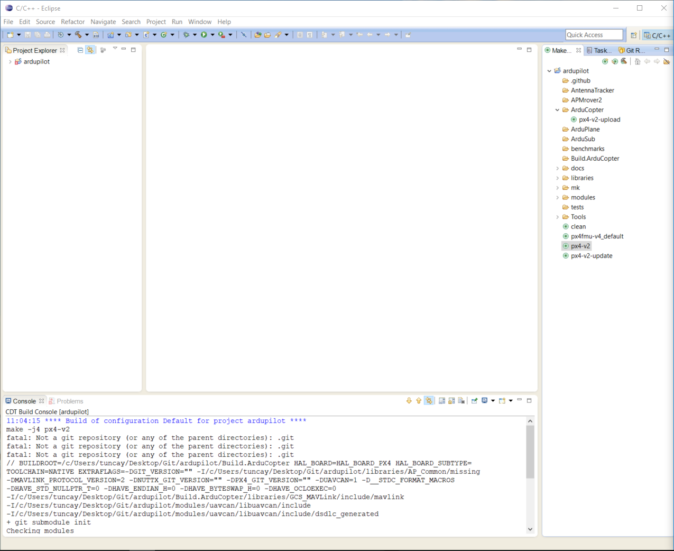Click the Open Console icon
The height and width of the screenshot is (551, 674).
pos(502,401)
